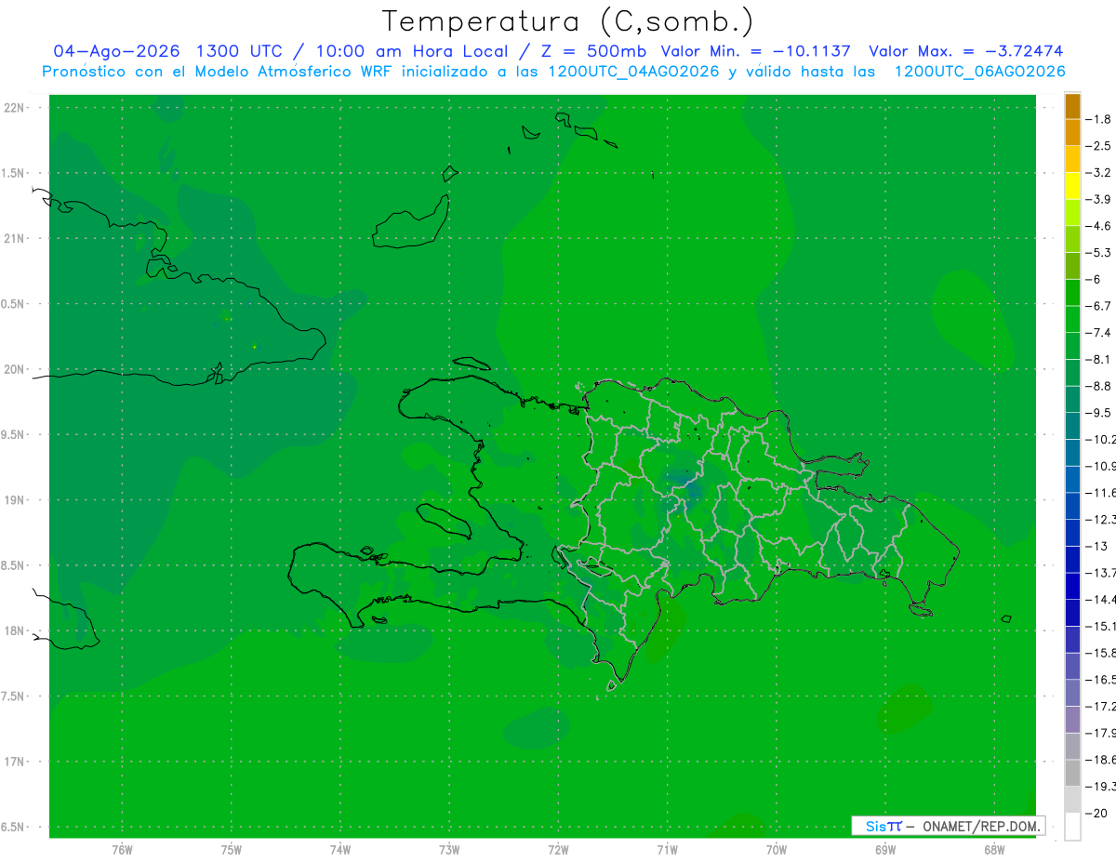The image size is (1116, 862).
Task: Click the "74W" longitude axis label
Action: click(339, 850)
